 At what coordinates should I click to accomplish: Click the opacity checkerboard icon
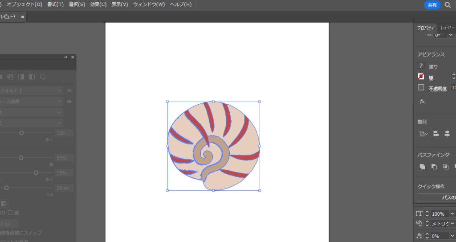tap(421, 88)
